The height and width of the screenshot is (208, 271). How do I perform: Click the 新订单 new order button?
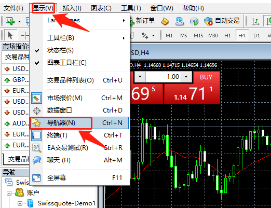142,21
